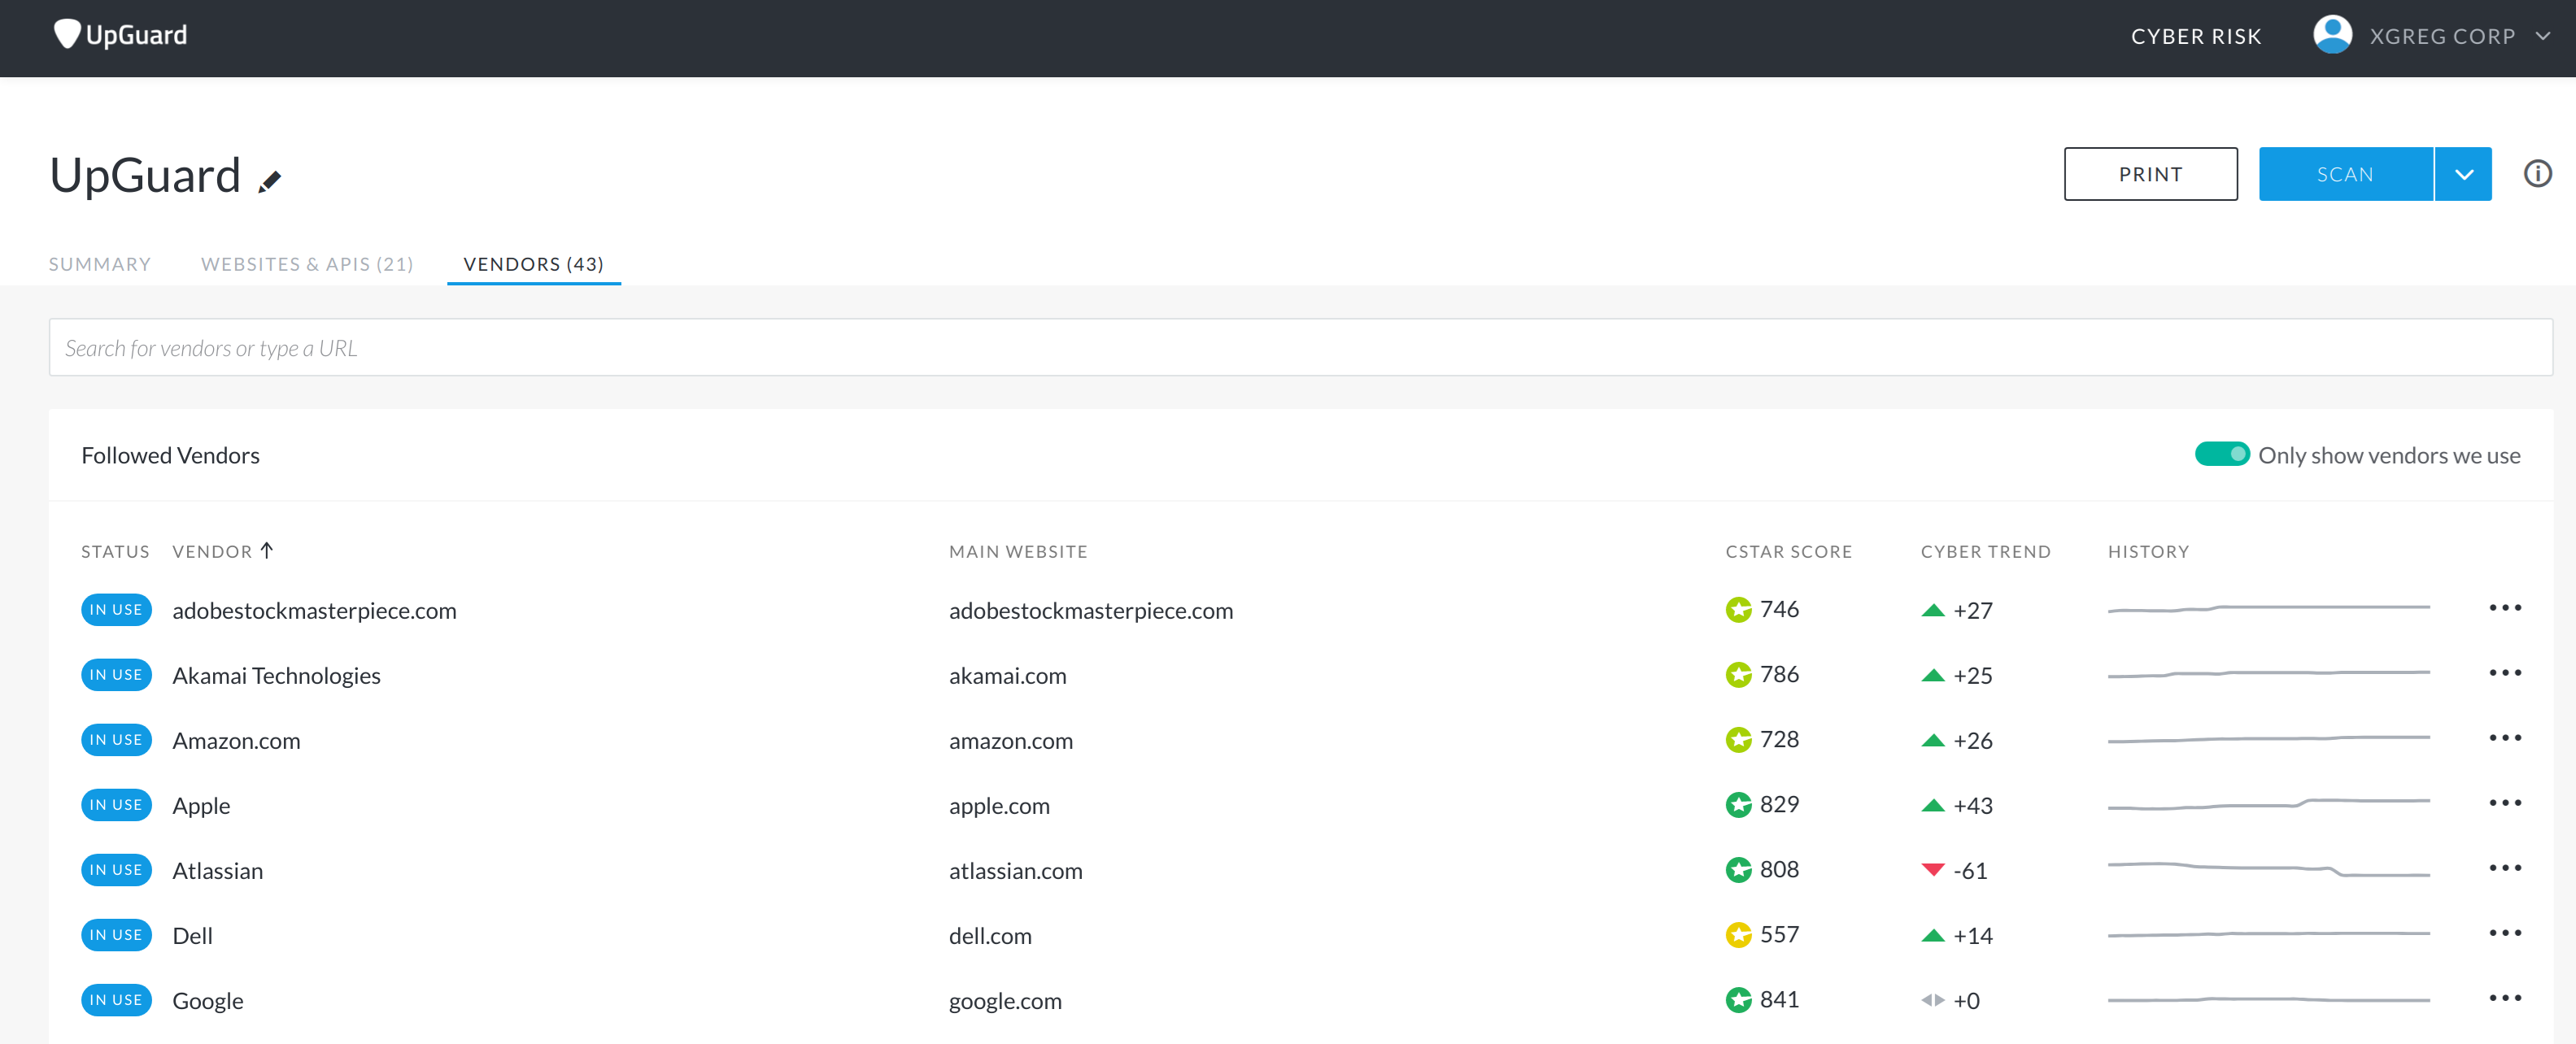The image size is (2576, 1044).
Task: Click the green up trend arrow for Dell
Action: (x=1933, y=935)
